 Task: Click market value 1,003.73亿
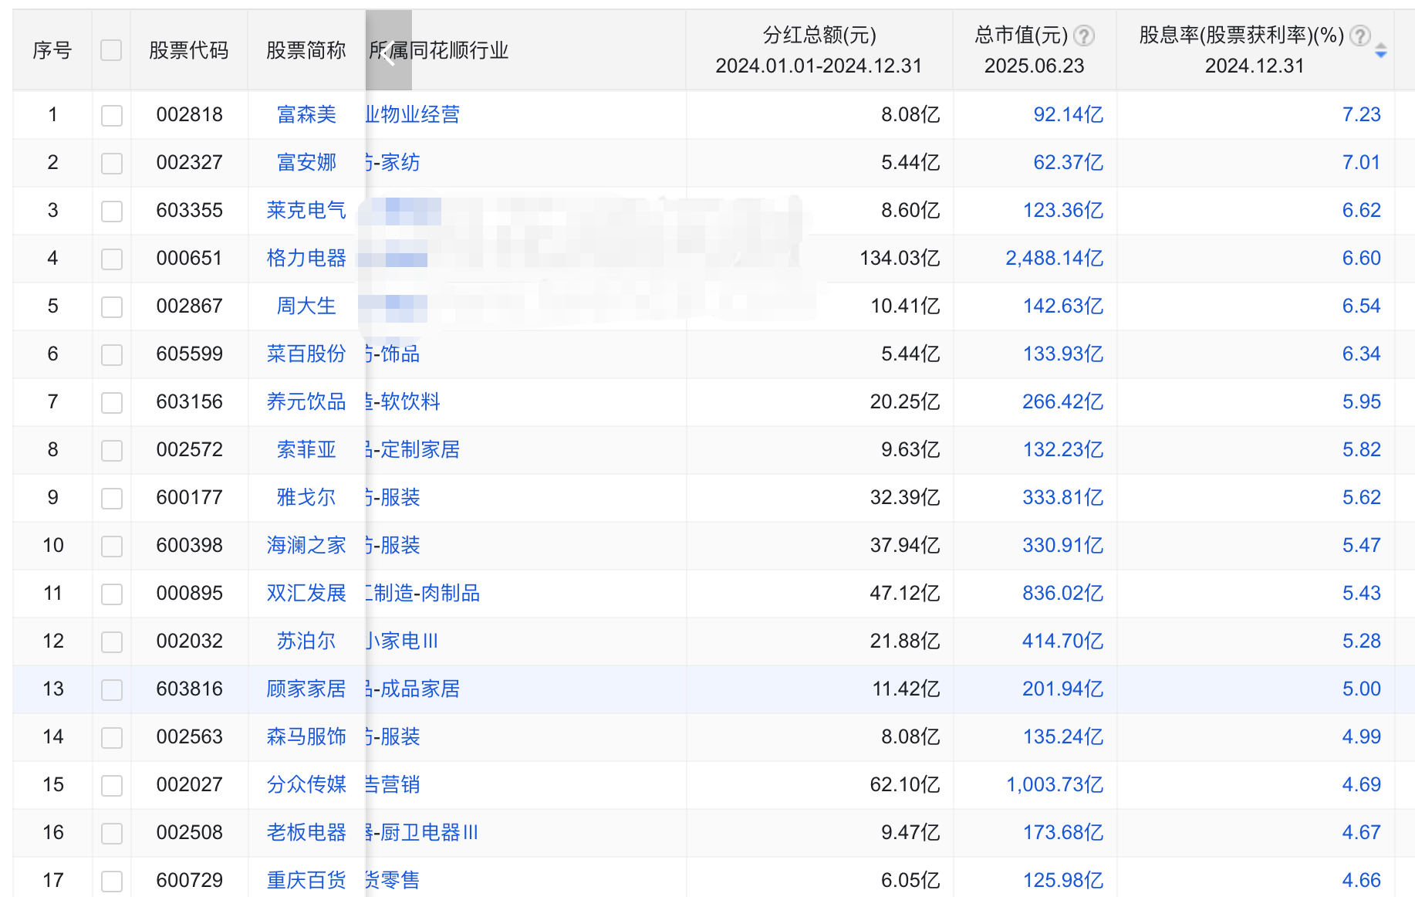pos(1055,784)
